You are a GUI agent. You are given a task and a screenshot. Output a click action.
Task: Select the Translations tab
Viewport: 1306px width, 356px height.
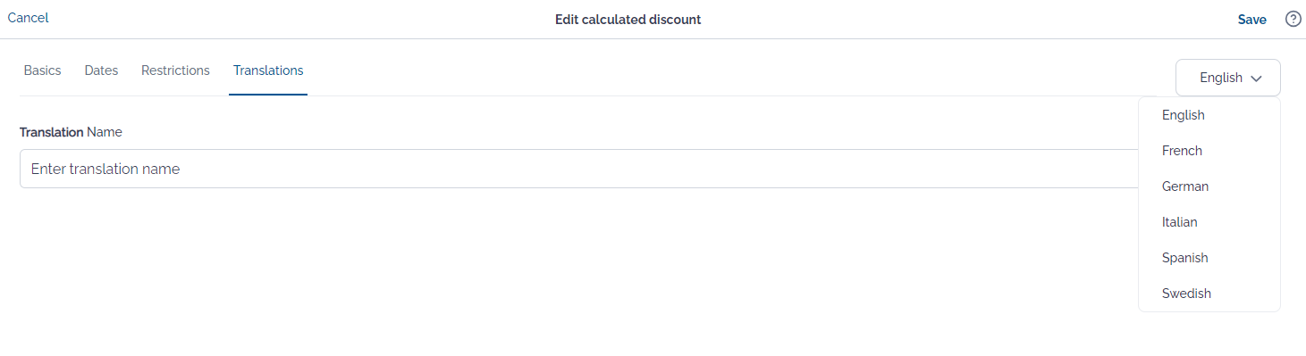click(x=268, y=70)
